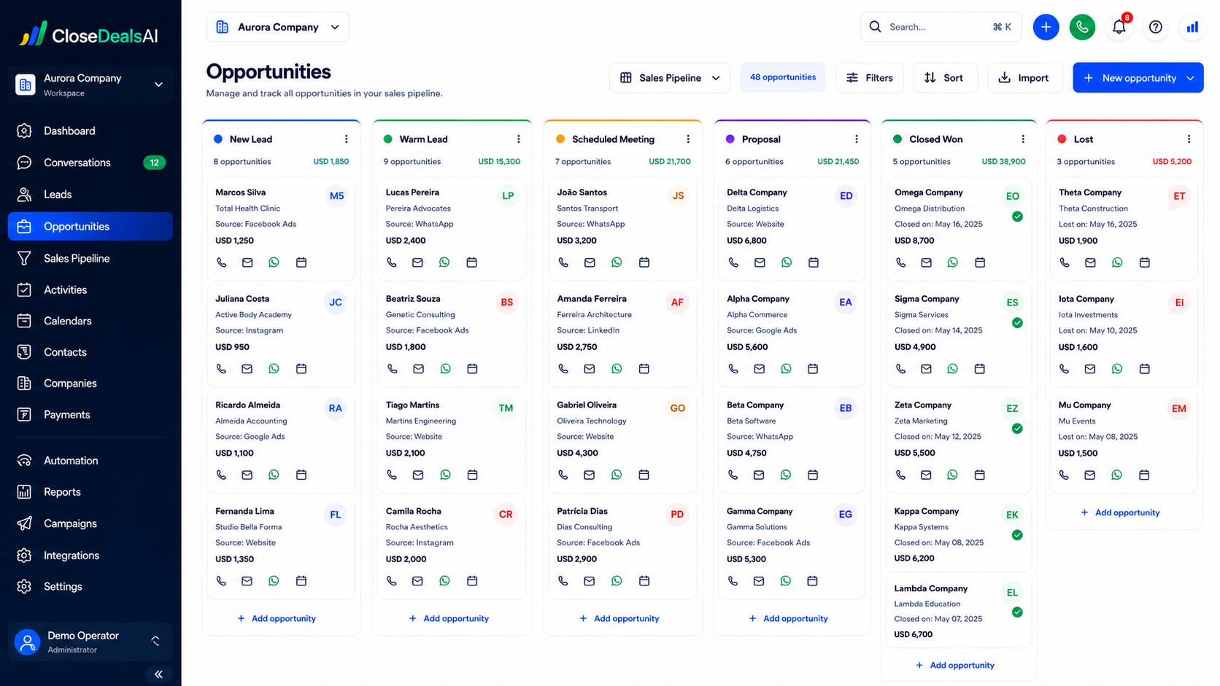Image resolution: width=1220 pixels, height=686 pixels.
Task: Open Closed Won column options menu
Action: (x=1023, y=139)
